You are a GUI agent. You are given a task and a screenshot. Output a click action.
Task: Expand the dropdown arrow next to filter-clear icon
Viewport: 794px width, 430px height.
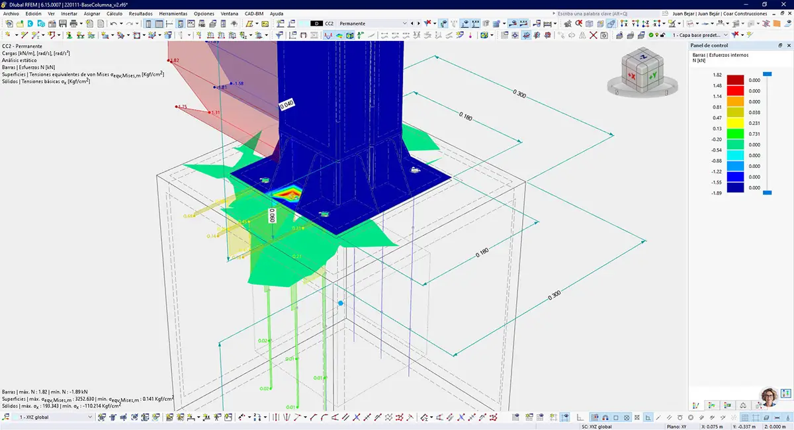[435, 24]
